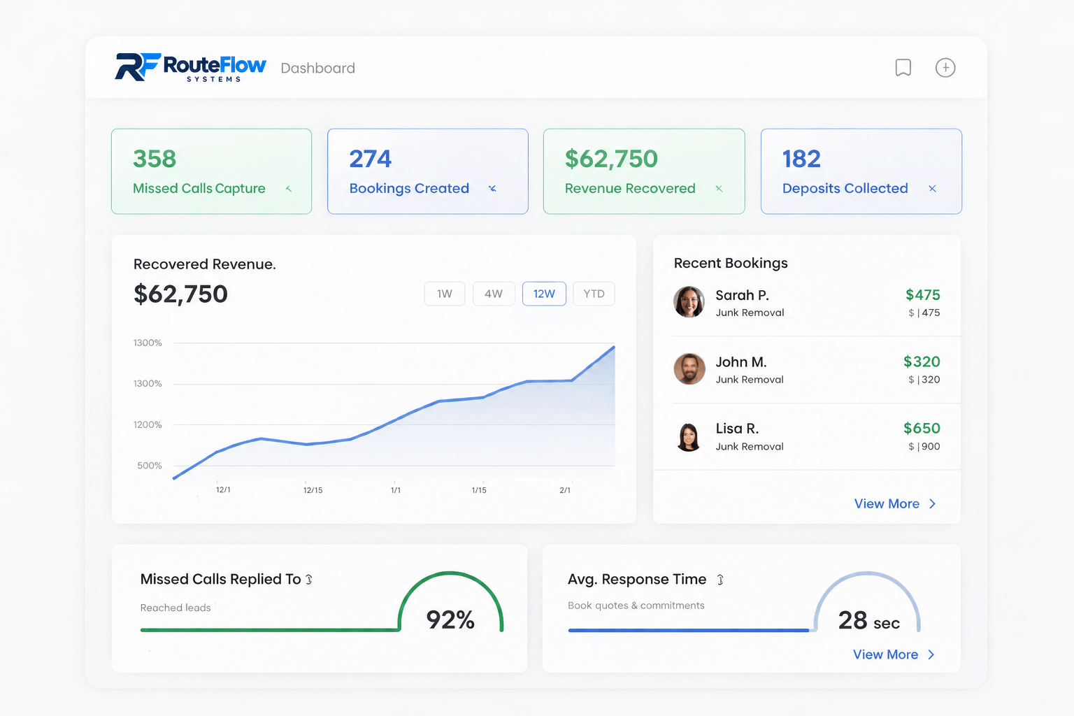Click the $650 booking amount
Screen dimensions: 1074x716
click(922, 428)
